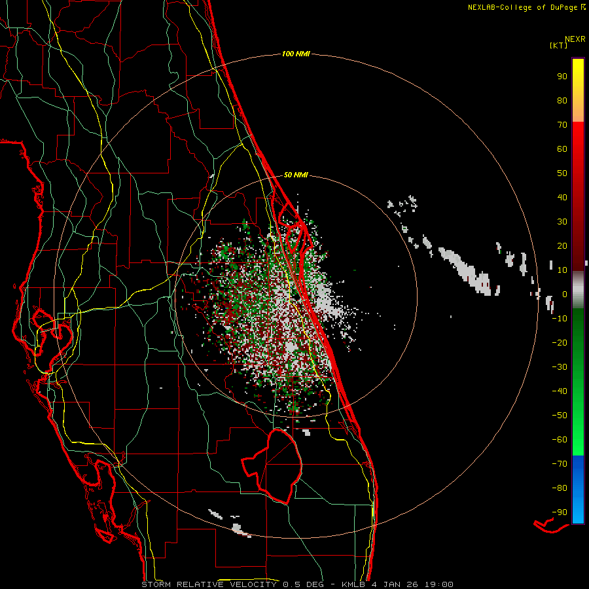
Task: Click the -30 value on the velocity scale
Action: pyautogui.click(x=560, y=367)
